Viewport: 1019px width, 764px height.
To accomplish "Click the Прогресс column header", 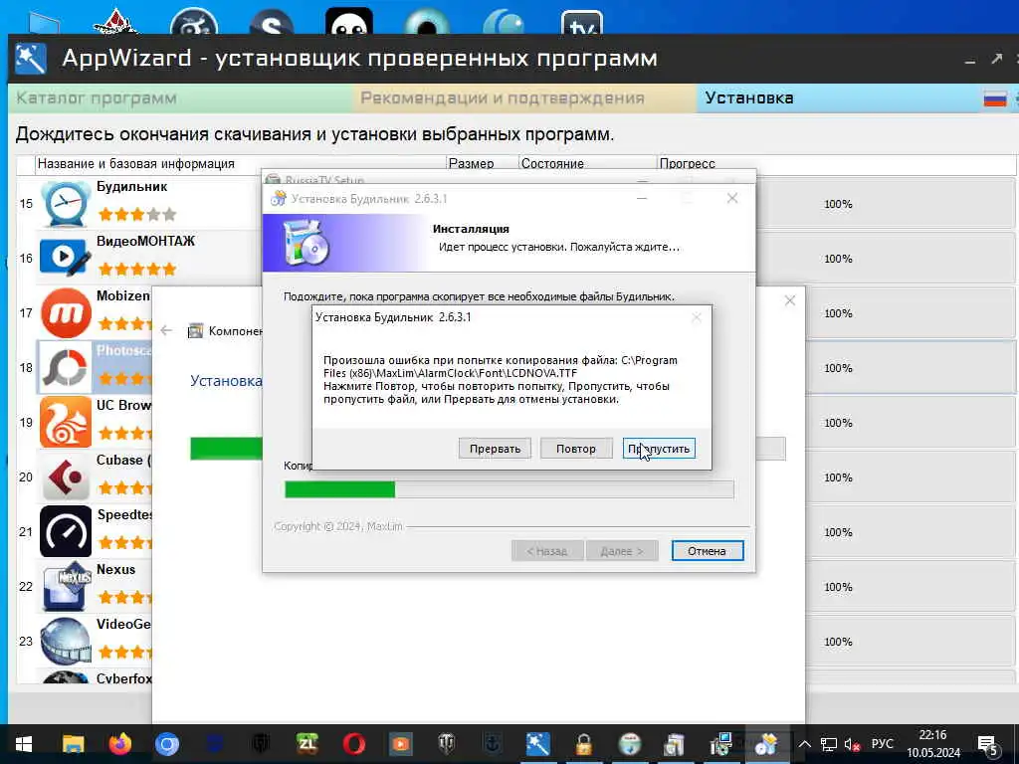I will tap(836, 164).
